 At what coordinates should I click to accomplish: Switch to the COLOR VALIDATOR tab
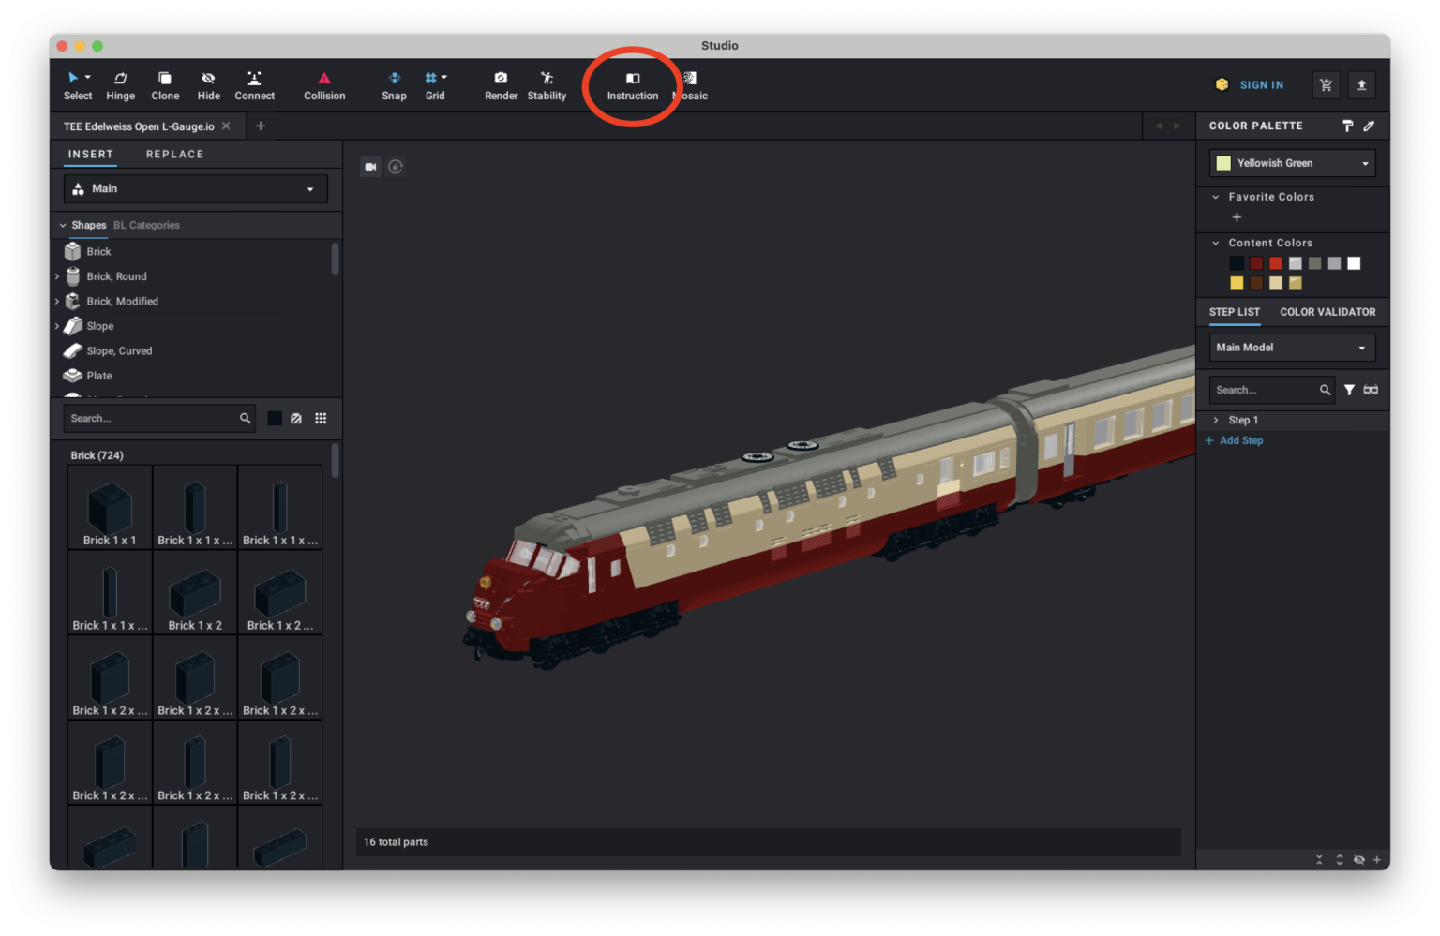1327,312
